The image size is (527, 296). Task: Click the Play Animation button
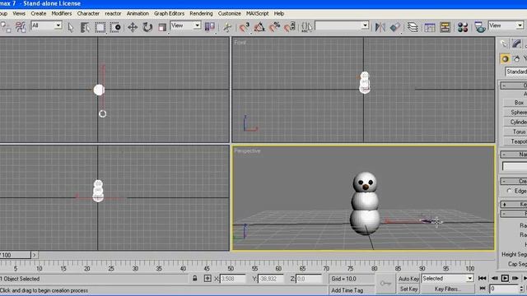tap(505, 278)
